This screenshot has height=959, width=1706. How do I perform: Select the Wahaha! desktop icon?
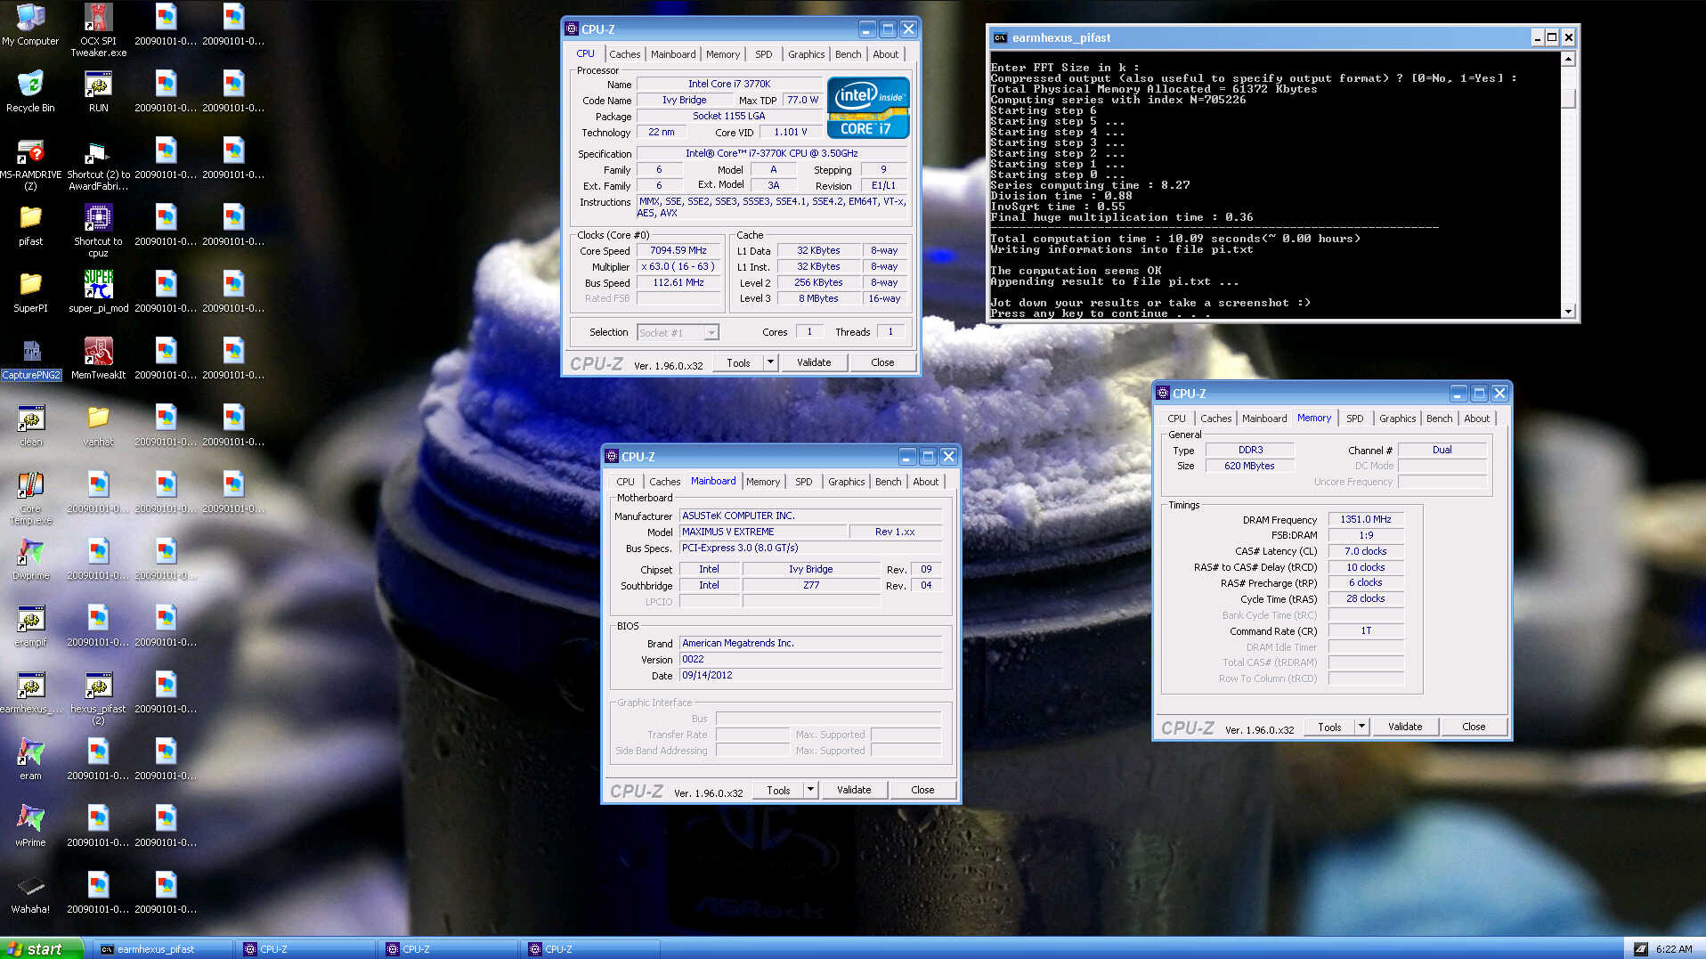coord(30,893)
